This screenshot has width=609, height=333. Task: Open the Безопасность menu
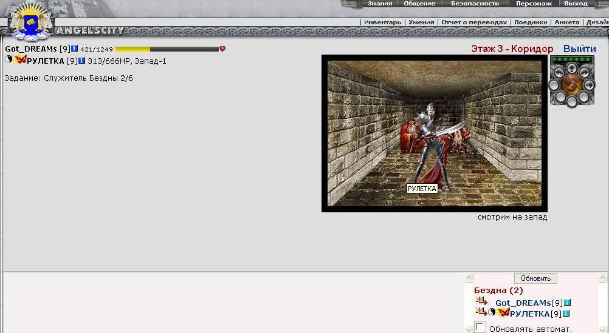(475, 4)
